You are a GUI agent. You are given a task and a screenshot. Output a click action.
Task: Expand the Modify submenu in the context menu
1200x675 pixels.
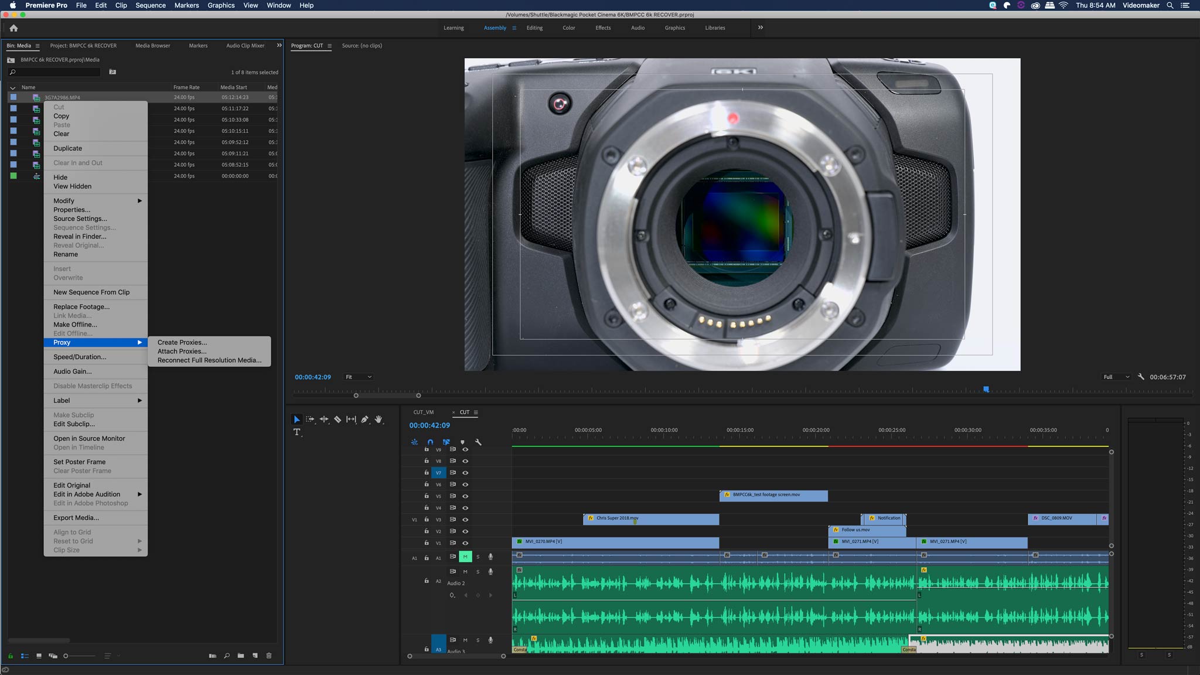(x=64, y=200)
